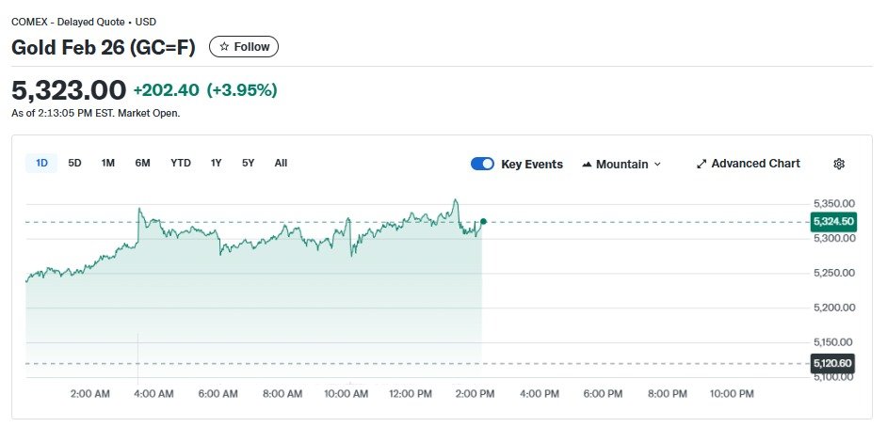
Task: Show the 6M chart range
Action: point(142,163)
